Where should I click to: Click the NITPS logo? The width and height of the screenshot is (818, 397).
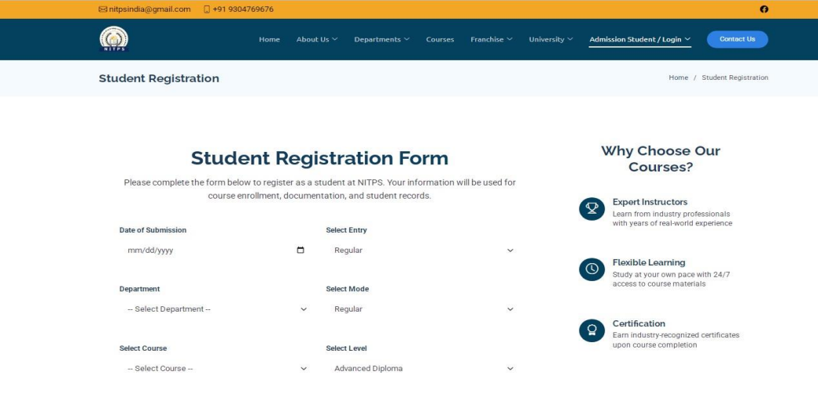pos(114,39)
